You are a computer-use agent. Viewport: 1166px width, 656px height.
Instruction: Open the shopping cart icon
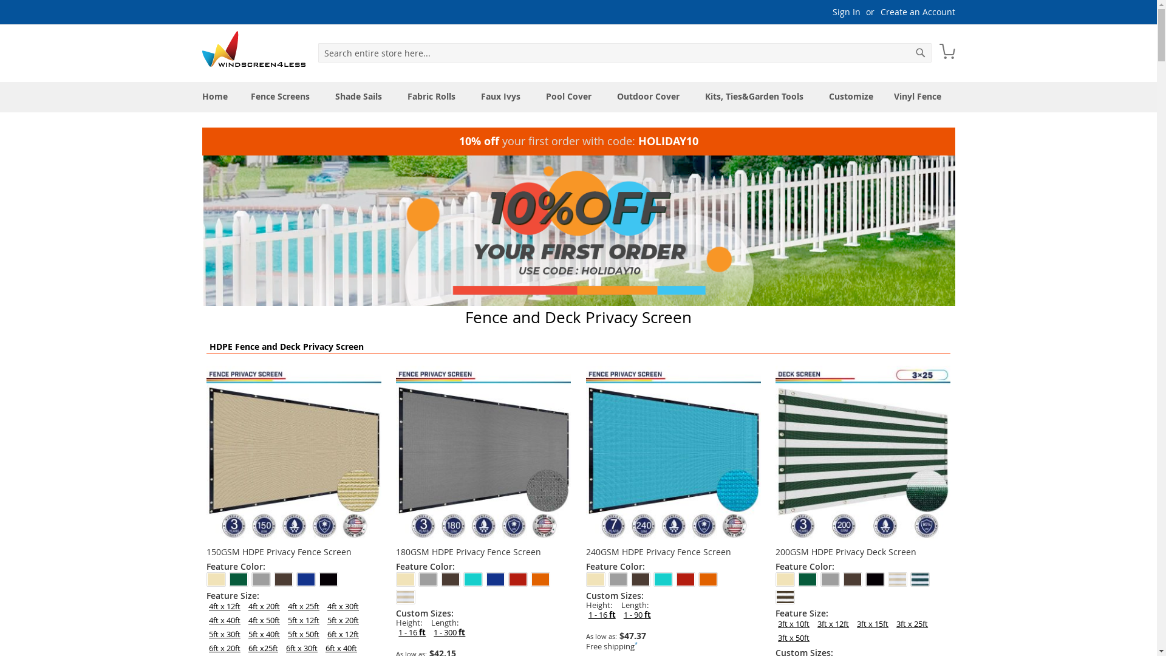pos(947,52)
